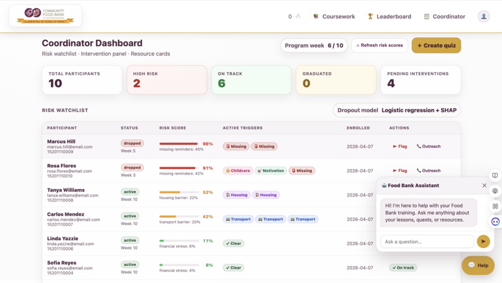This screenshot has width=502, height=283.
Task: Open the user profile avatar
Action: click(x=483, y=16)
